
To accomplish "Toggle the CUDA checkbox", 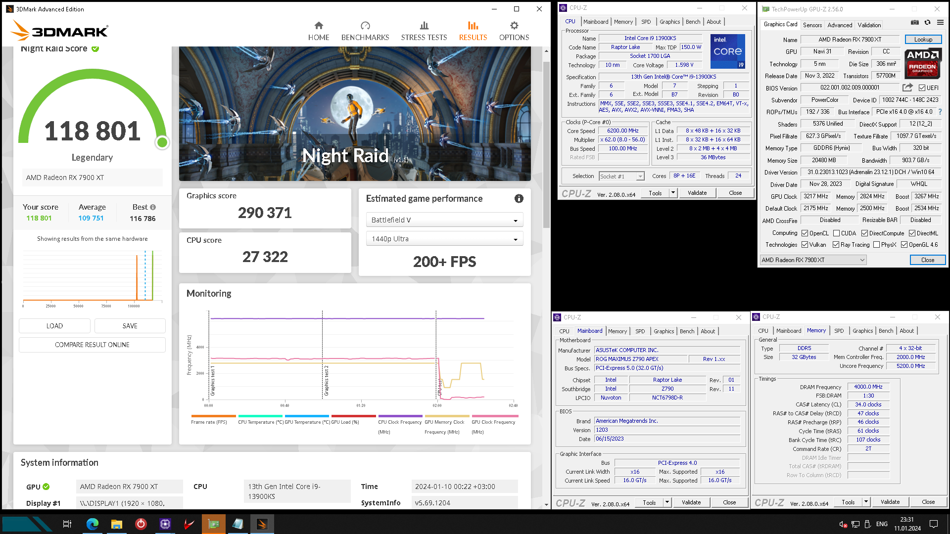I will [836, 233].
